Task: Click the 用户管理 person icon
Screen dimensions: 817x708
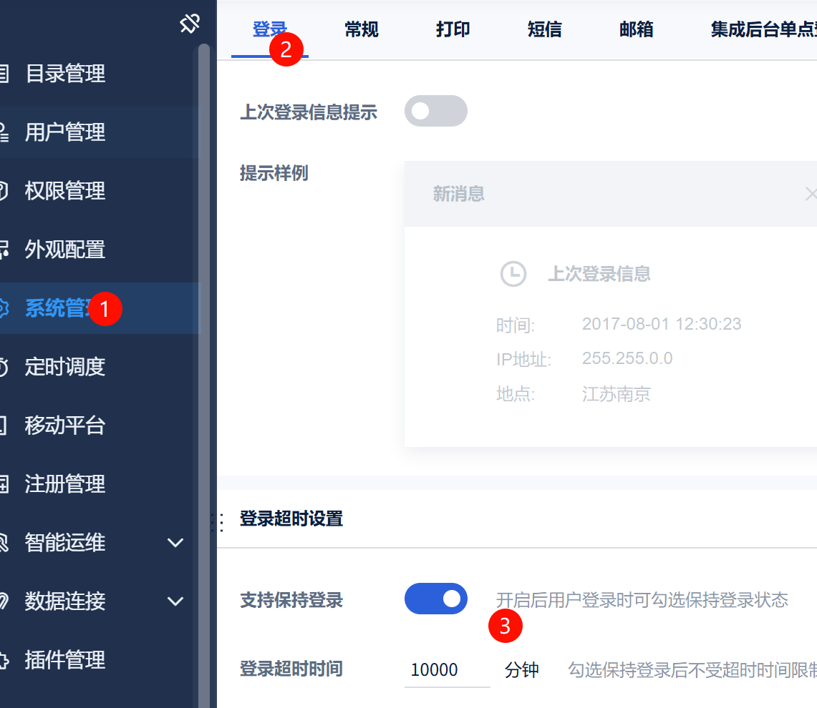Action: pyautogui.click(x=4, y=132)
